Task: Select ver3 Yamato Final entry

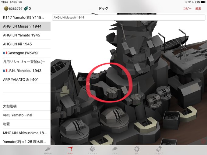Action: pos(25,115)
